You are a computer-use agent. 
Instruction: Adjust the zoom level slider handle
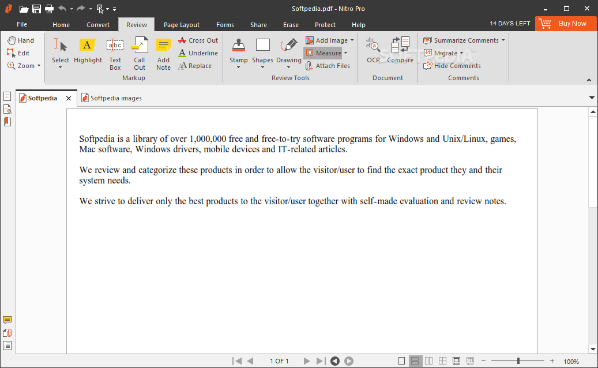[x=518, y=361]
